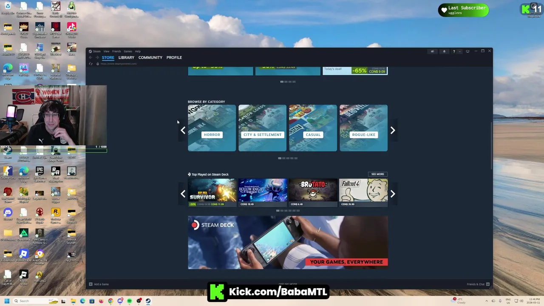Open the Games menu in Steam

coord(128,51)
